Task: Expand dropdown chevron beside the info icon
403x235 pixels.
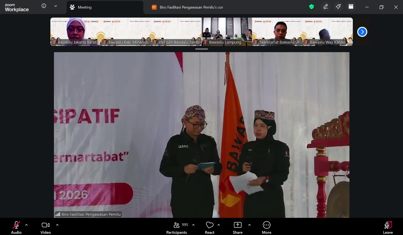Action: point(56,6)
